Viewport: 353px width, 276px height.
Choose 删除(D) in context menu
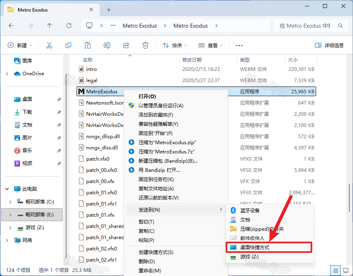176,261
